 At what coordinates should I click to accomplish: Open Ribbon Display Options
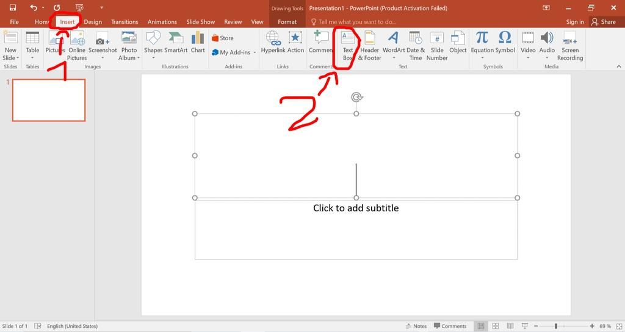pos(546,7)
